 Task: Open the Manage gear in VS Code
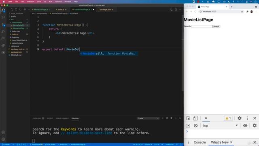[x=3, y=139]
